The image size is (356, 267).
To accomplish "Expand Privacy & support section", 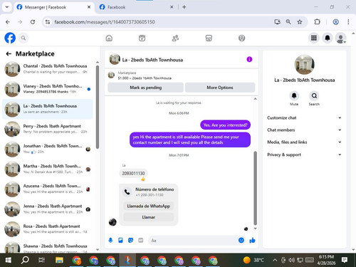I will [304, 155].
